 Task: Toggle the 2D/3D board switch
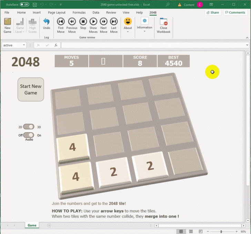point(29,127)
